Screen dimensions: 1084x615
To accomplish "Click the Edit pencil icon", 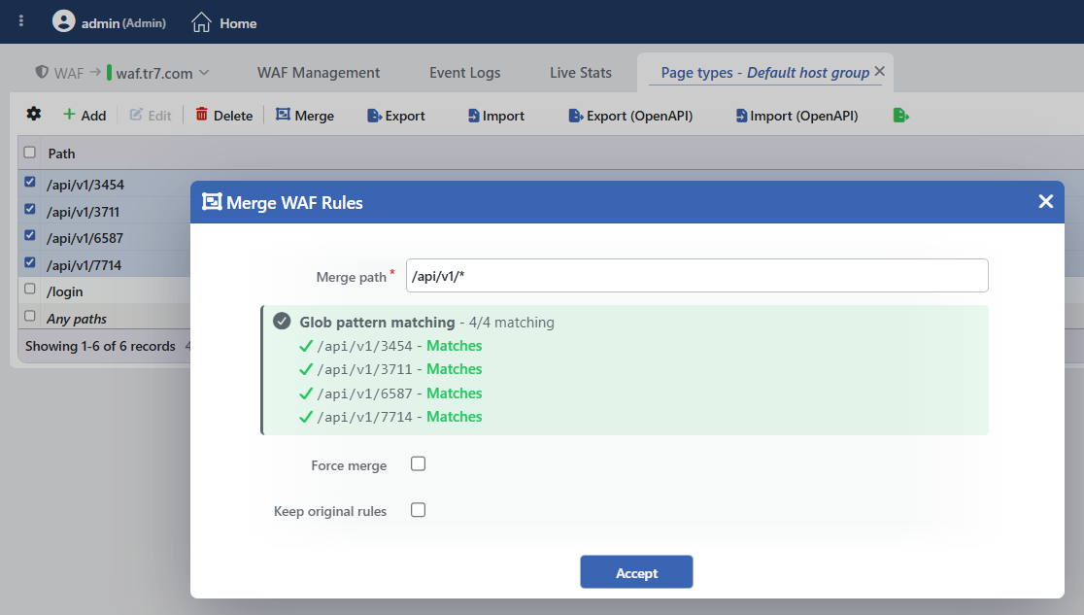I will [x=136, y=114].
